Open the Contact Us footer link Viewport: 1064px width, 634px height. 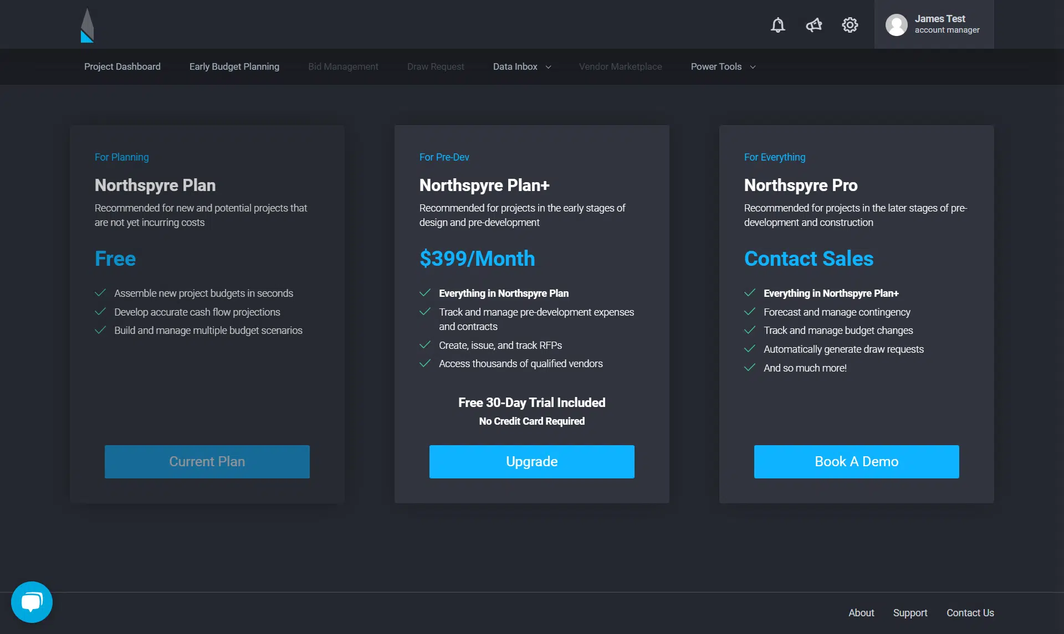click(970, 613)
